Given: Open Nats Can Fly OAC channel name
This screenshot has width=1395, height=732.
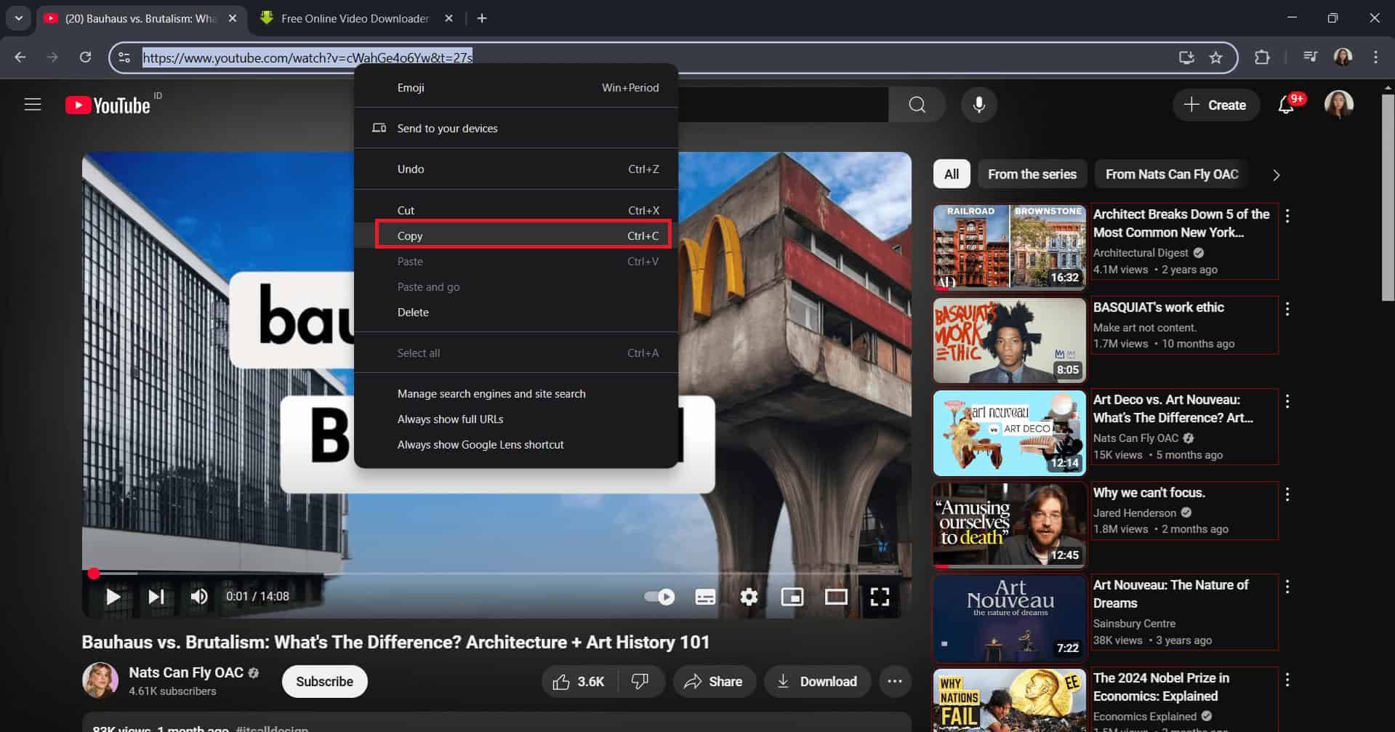Looking at the screenshot, I should pyautogui.click(x=186, y=672).
